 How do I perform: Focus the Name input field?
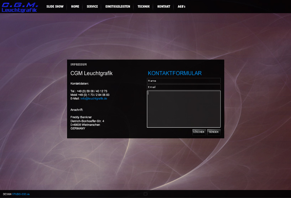[x=183, y=81]
